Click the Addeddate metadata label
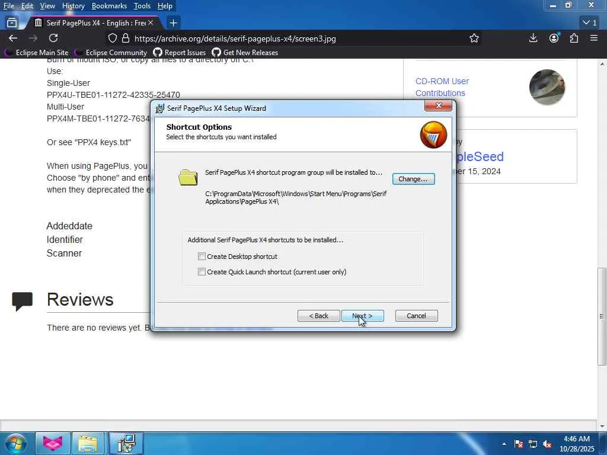This screenshot has height=455, width=607. tap(69, 226)
